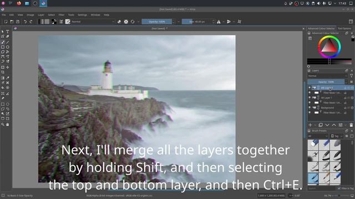Click horizontal mirror tool icon
Image resolution: width=355 pixels, height=199 pixels.
[219, 22]
